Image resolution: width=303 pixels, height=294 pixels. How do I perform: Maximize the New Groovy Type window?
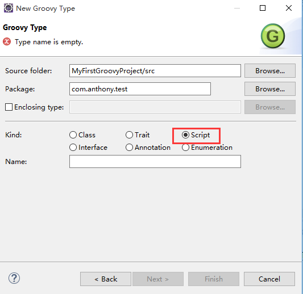(x=263, y=8)
